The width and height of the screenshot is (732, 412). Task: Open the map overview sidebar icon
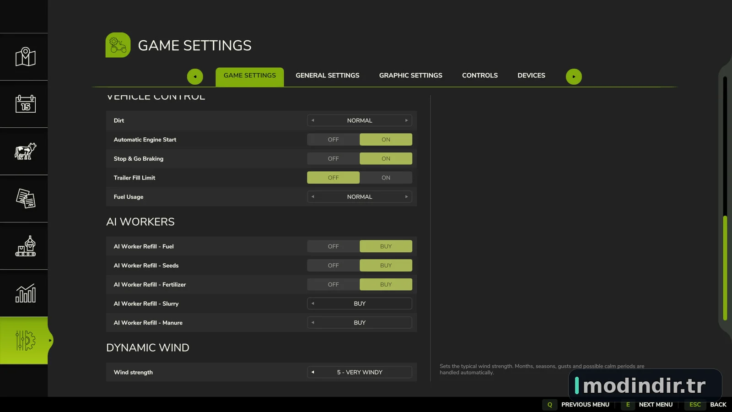tap(25, 57)
